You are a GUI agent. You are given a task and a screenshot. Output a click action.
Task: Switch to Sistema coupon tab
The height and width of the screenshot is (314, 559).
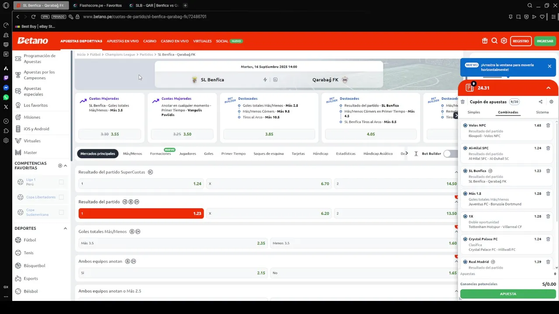coord(542,113)
